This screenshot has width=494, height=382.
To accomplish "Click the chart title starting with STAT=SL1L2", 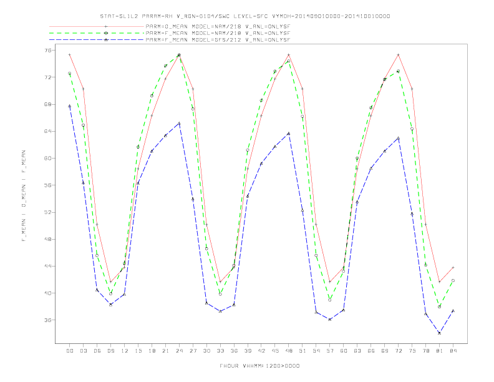I will 245,16.
